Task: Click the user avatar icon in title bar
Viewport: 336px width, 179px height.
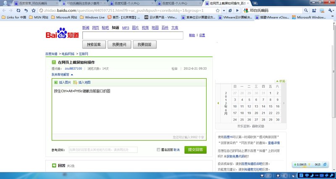Action: click(6, 3)
